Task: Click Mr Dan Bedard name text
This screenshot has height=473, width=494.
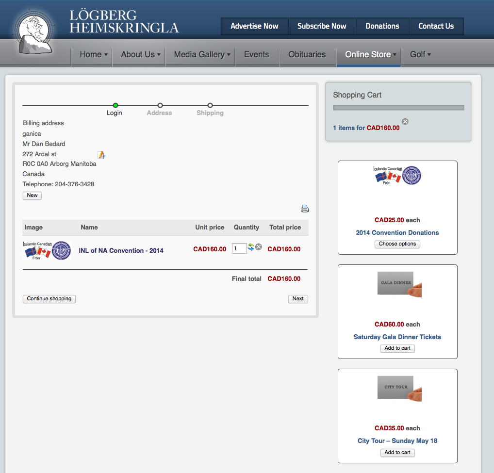Action: 44,144
